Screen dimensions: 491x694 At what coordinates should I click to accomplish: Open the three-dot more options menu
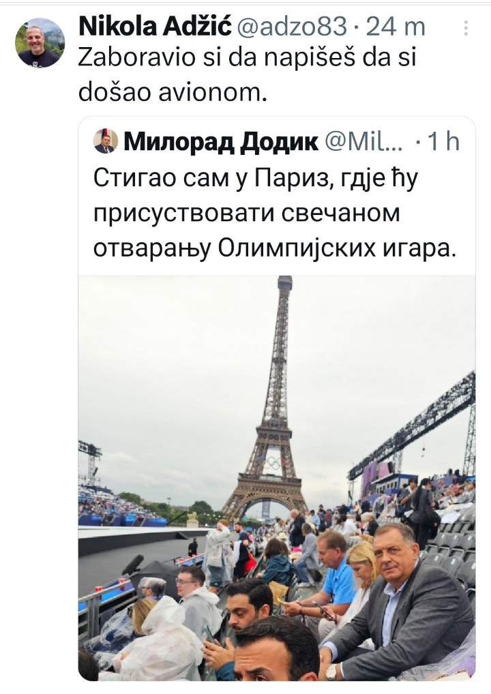(x=466, y=28)
